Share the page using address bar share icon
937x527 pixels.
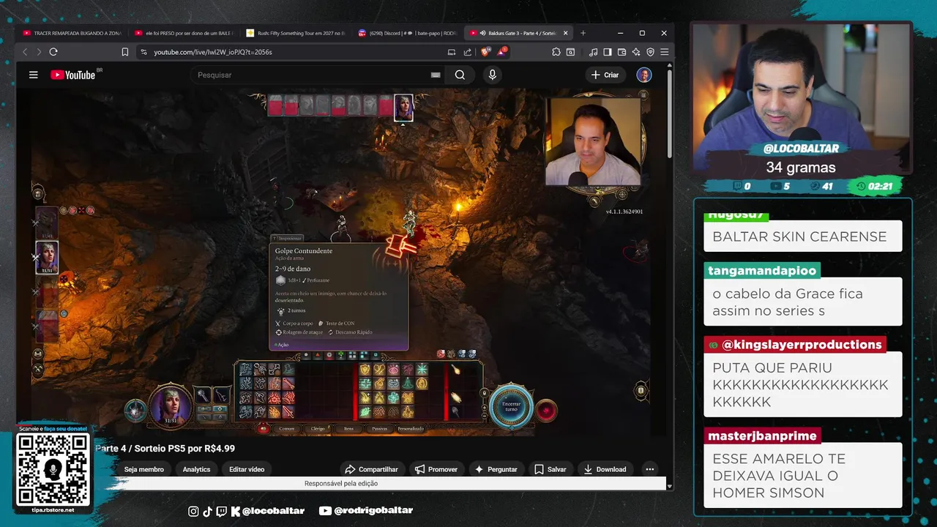pyautogui.click(x=468, y=52)
